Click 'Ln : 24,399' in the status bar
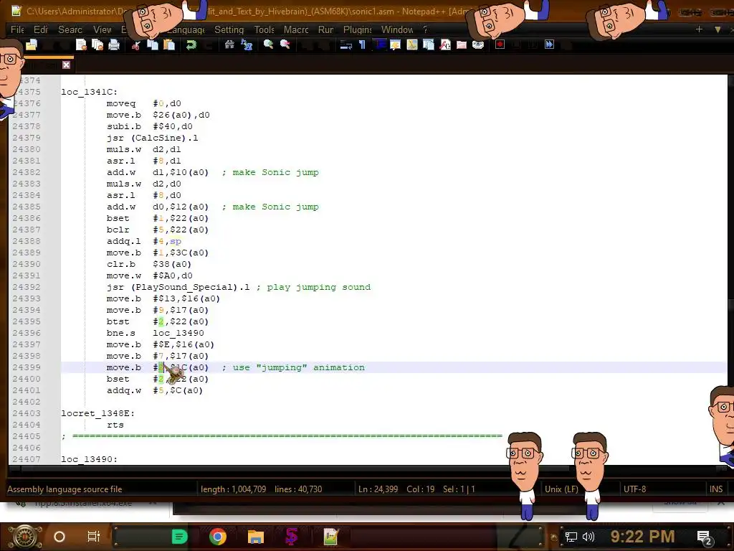The image size is (734, 551). pos(378,489)
